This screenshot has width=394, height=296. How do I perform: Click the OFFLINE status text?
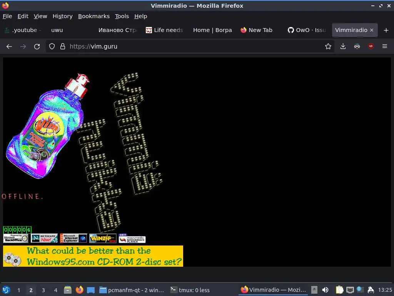22,197
